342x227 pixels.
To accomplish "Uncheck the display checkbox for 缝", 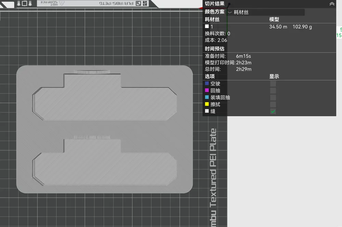I will [x=273, y=111].
